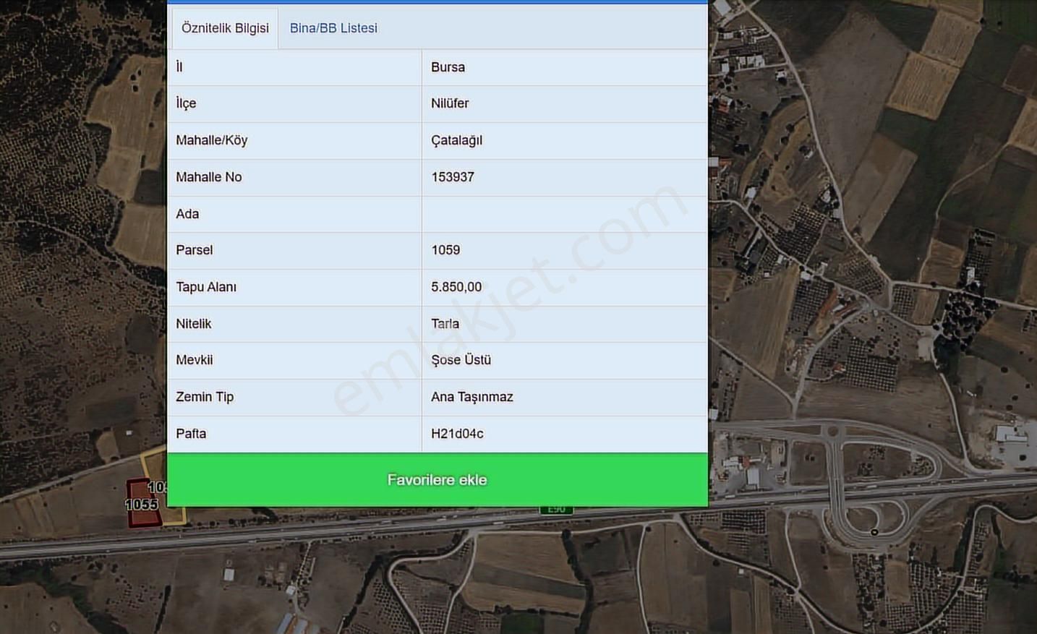This screenshot has width=1037, height=634.
Task: Click the Bursa value in the İl row
Action: coord(448,67)
